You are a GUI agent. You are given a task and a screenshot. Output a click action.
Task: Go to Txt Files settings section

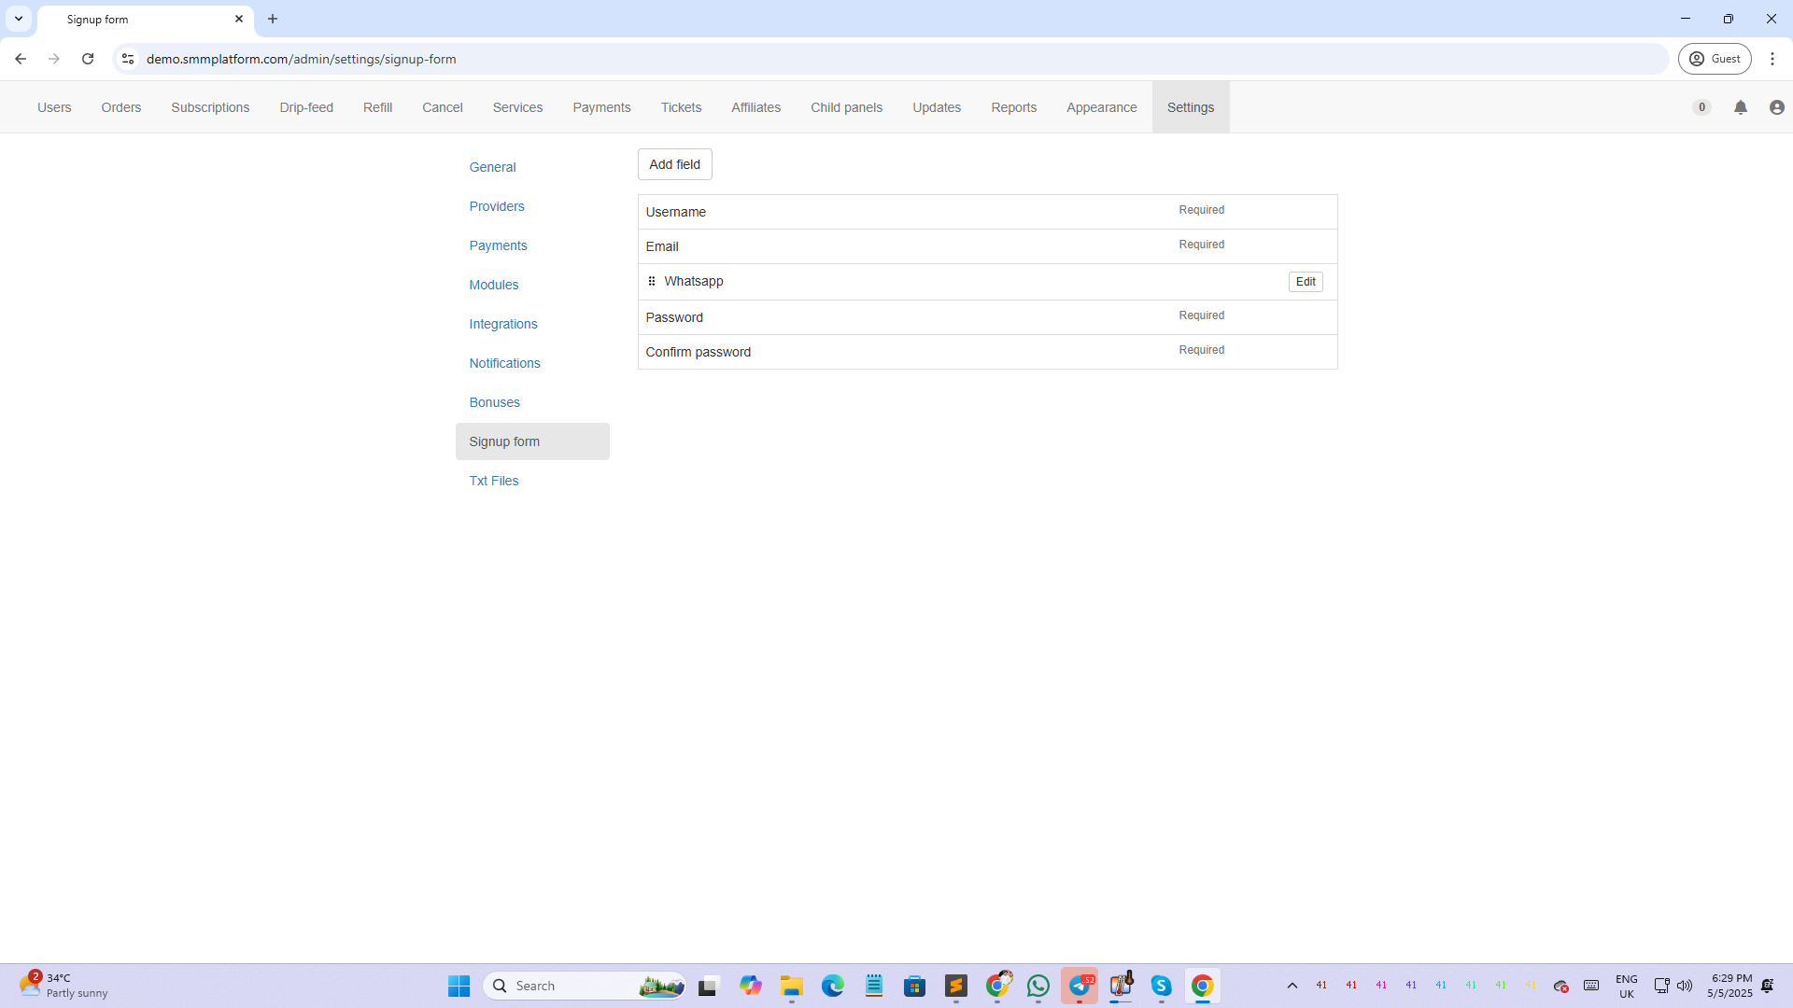[x=493, y=481]
